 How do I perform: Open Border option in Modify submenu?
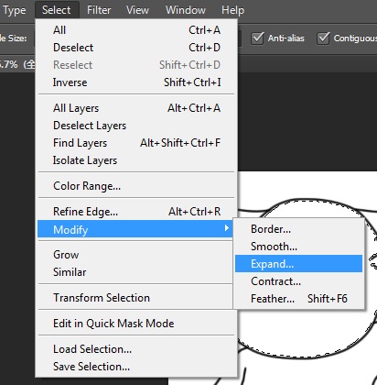(298, 229)
